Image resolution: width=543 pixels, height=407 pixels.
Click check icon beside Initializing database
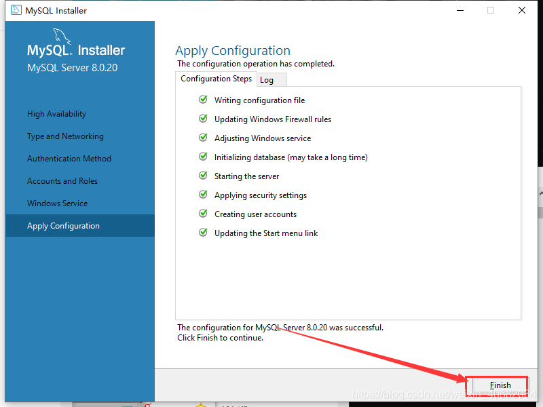tap(203, 157)
